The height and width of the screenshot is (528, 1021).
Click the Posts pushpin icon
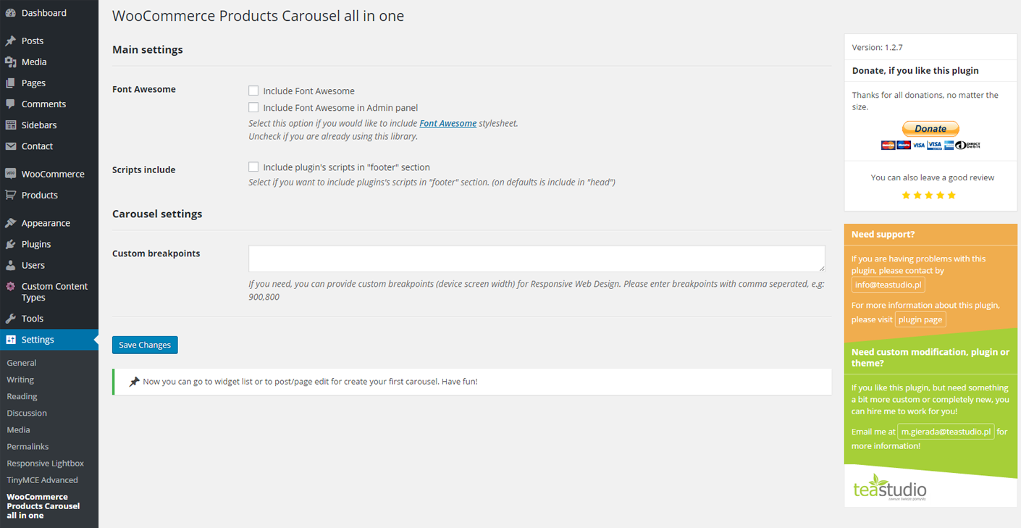(x=11, y=41)
